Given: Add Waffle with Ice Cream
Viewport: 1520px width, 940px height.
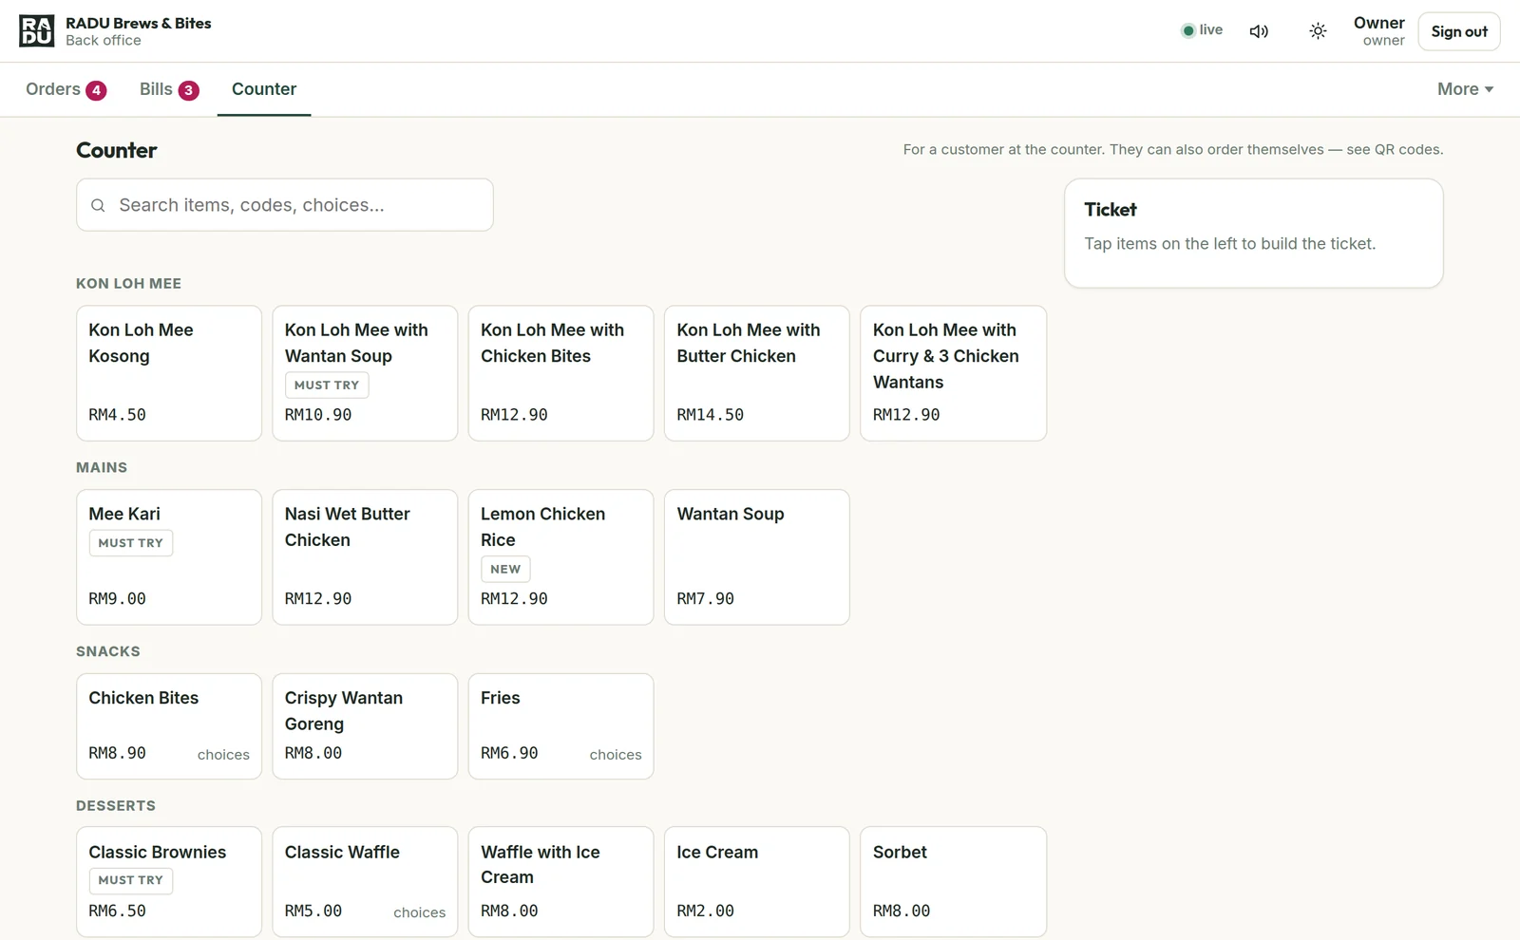Looking at the screenshot, I should (x=560, y=882).
